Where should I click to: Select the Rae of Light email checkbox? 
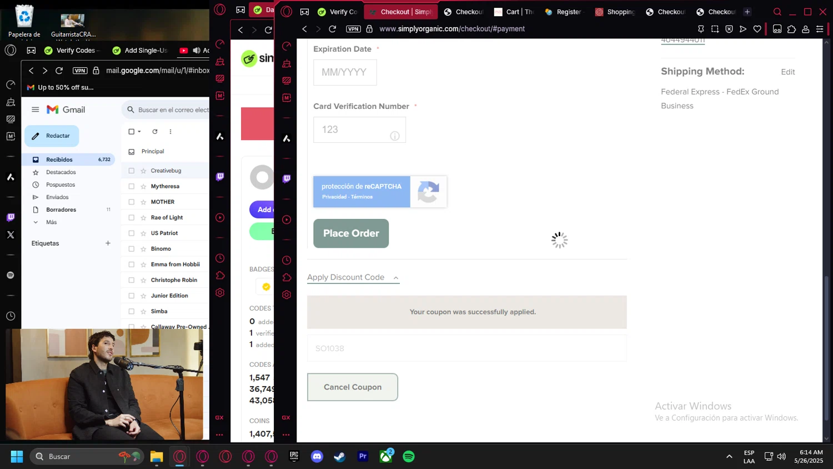[132, 217]
